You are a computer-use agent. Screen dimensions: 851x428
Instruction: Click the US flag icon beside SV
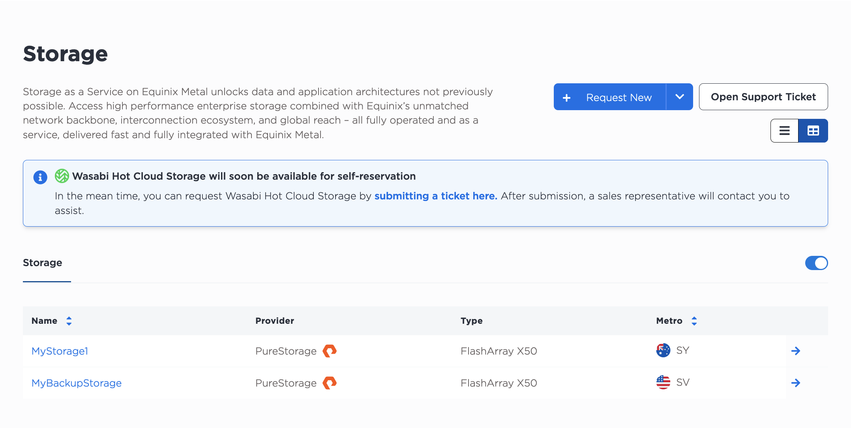point(663,382)
